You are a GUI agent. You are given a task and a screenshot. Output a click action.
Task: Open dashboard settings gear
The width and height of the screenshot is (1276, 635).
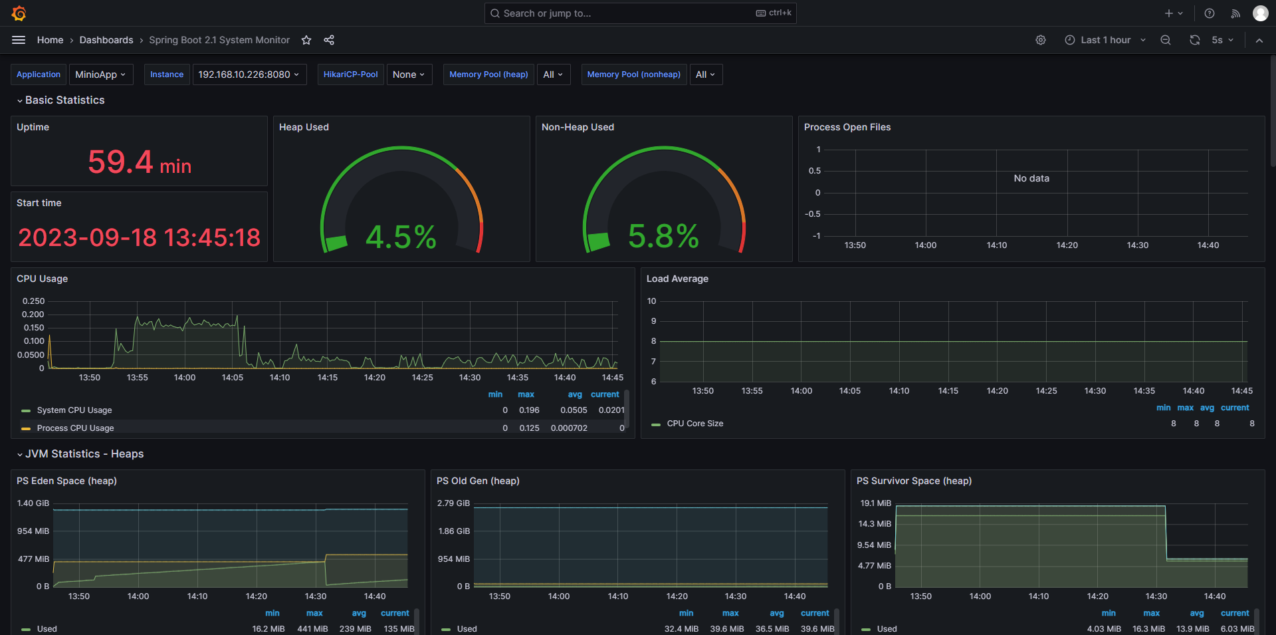click(1041, 40)
